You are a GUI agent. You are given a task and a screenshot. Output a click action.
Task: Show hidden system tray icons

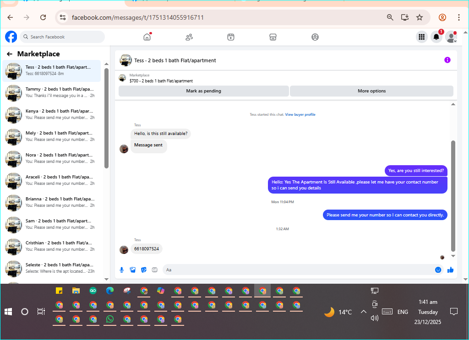(x=363, y=312)
